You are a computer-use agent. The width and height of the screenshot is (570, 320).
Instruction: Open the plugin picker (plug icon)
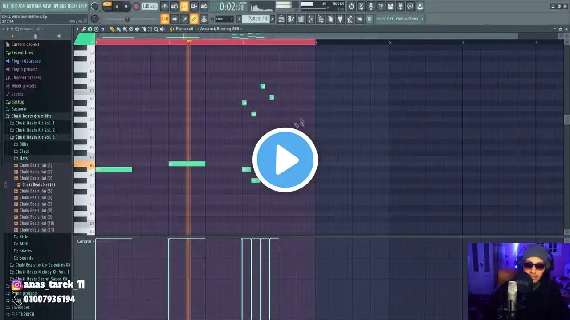pos(340,19)
